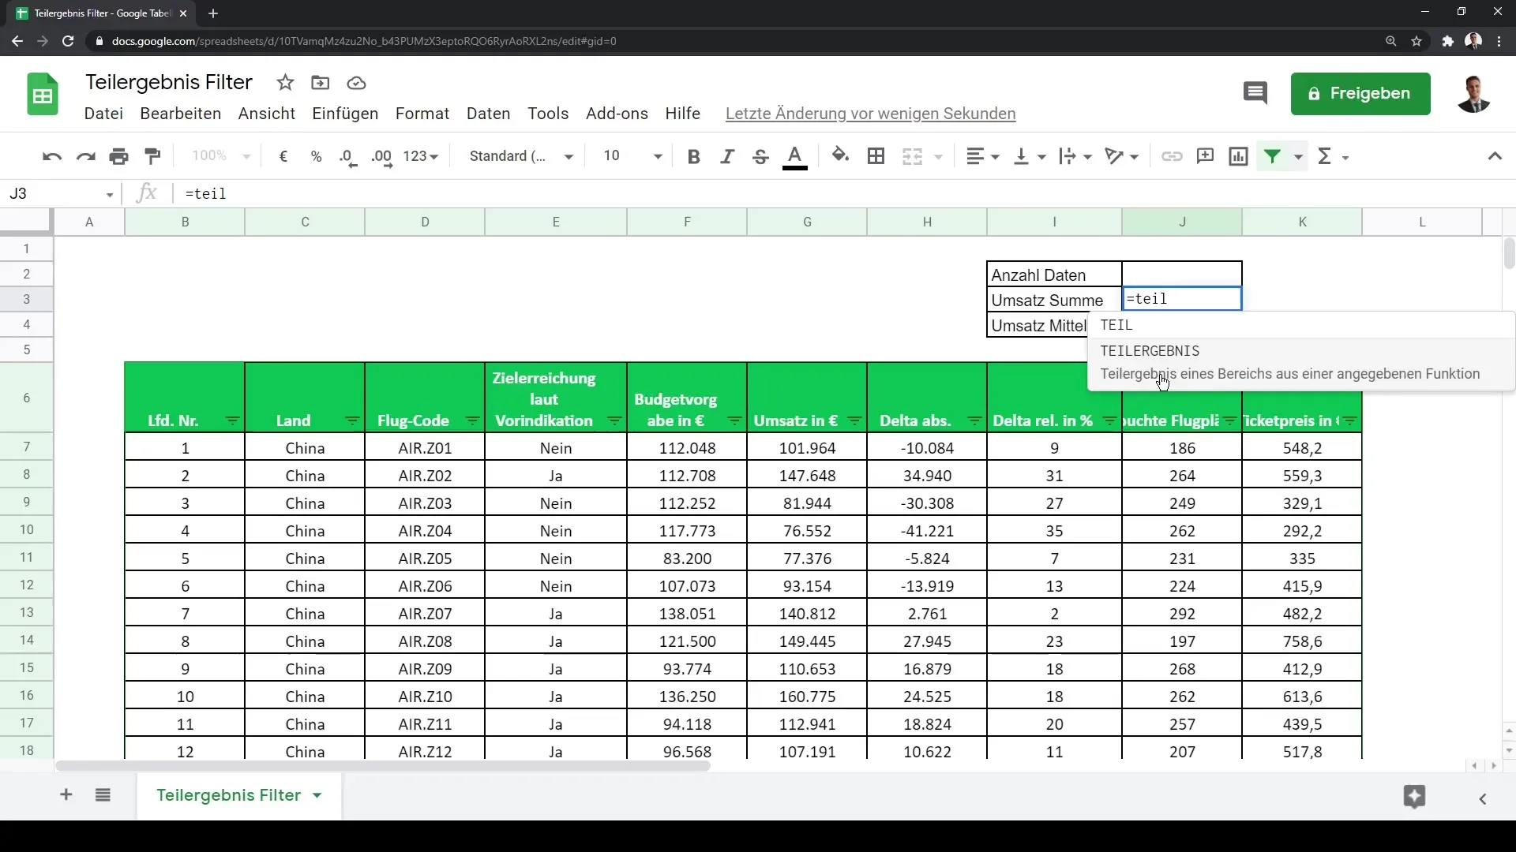Click the Umsatz Summe input field
1516x852 pixels.
pos(1182,300)
